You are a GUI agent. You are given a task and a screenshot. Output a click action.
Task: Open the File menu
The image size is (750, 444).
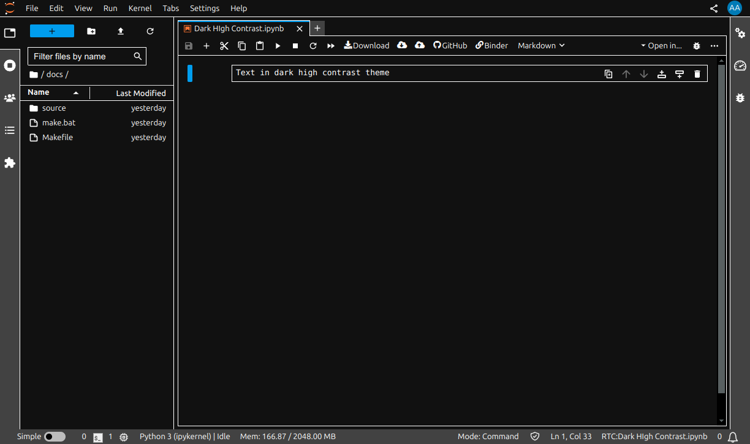pyautogui.click(x=32, y=8)
